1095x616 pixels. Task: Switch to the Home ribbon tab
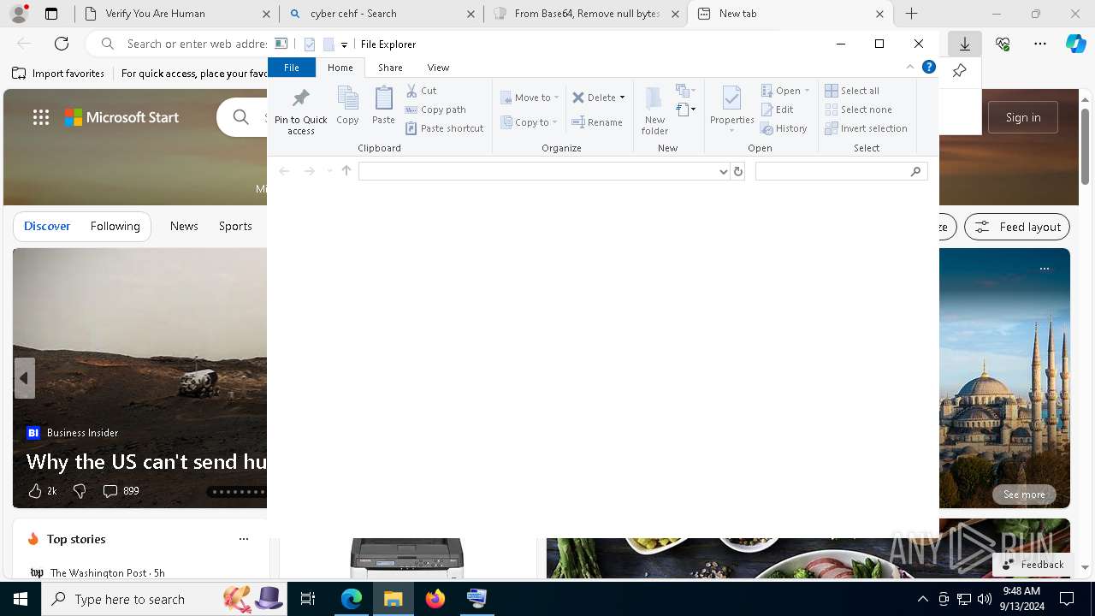(340, 68)
